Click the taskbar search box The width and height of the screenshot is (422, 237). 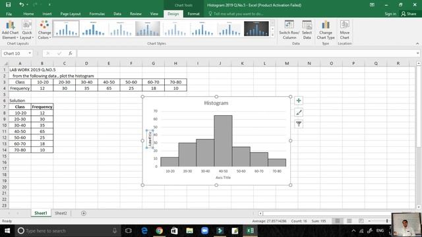click(x=68, y=230)
